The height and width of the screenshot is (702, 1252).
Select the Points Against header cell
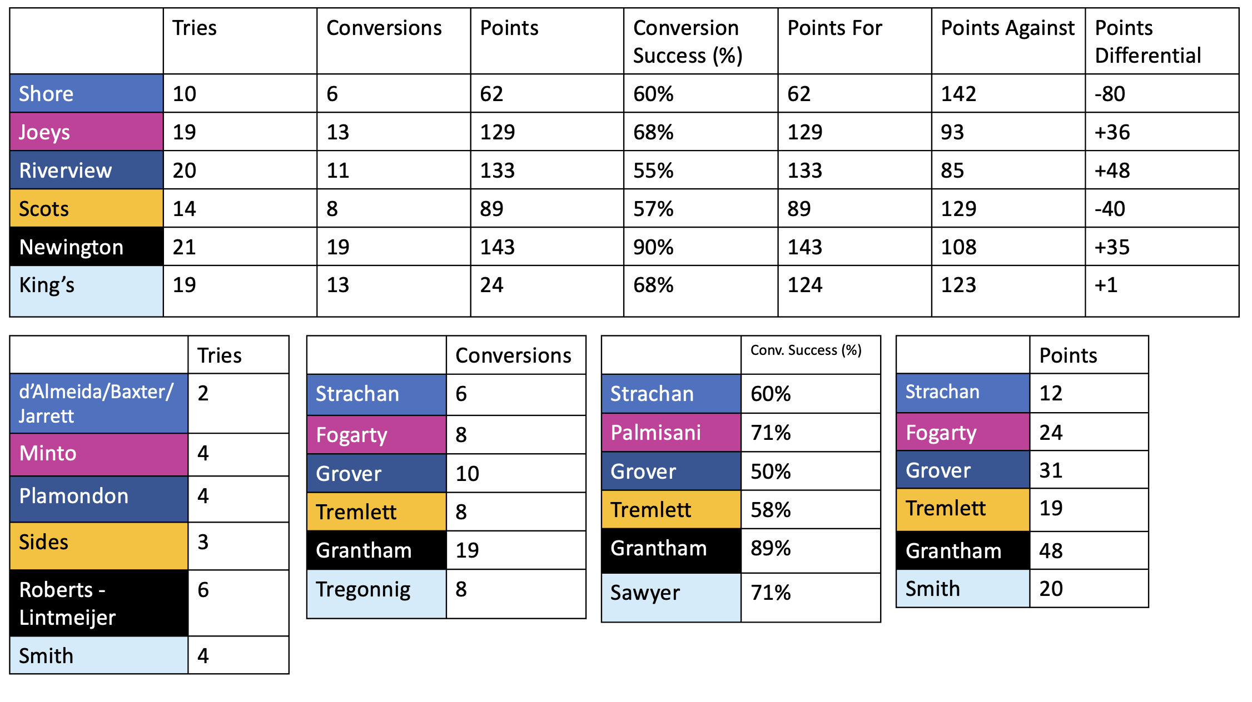click(x=1008, y=41)
